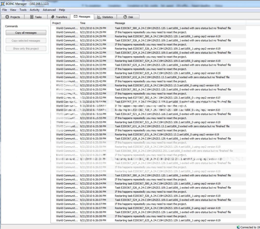Viewport: 260px width, 229px height.
Task: Open the Activity menu
Action: (35, 10)
